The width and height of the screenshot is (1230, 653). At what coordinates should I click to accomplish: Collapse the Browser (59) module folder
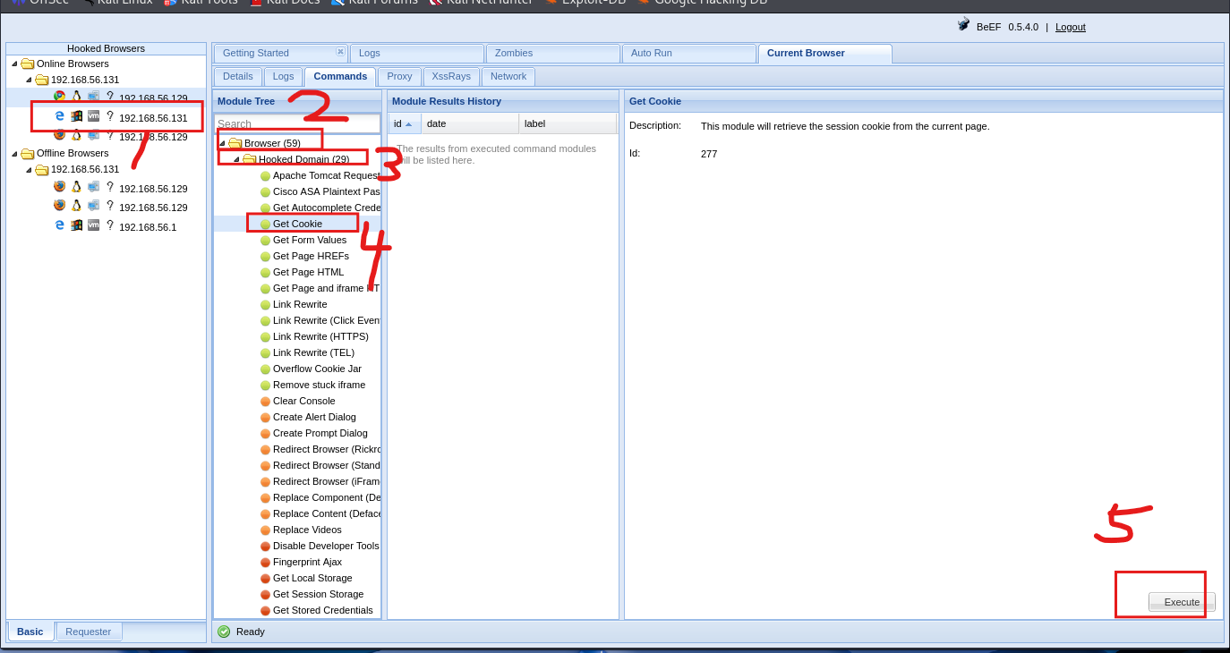[x=222, y=143]
